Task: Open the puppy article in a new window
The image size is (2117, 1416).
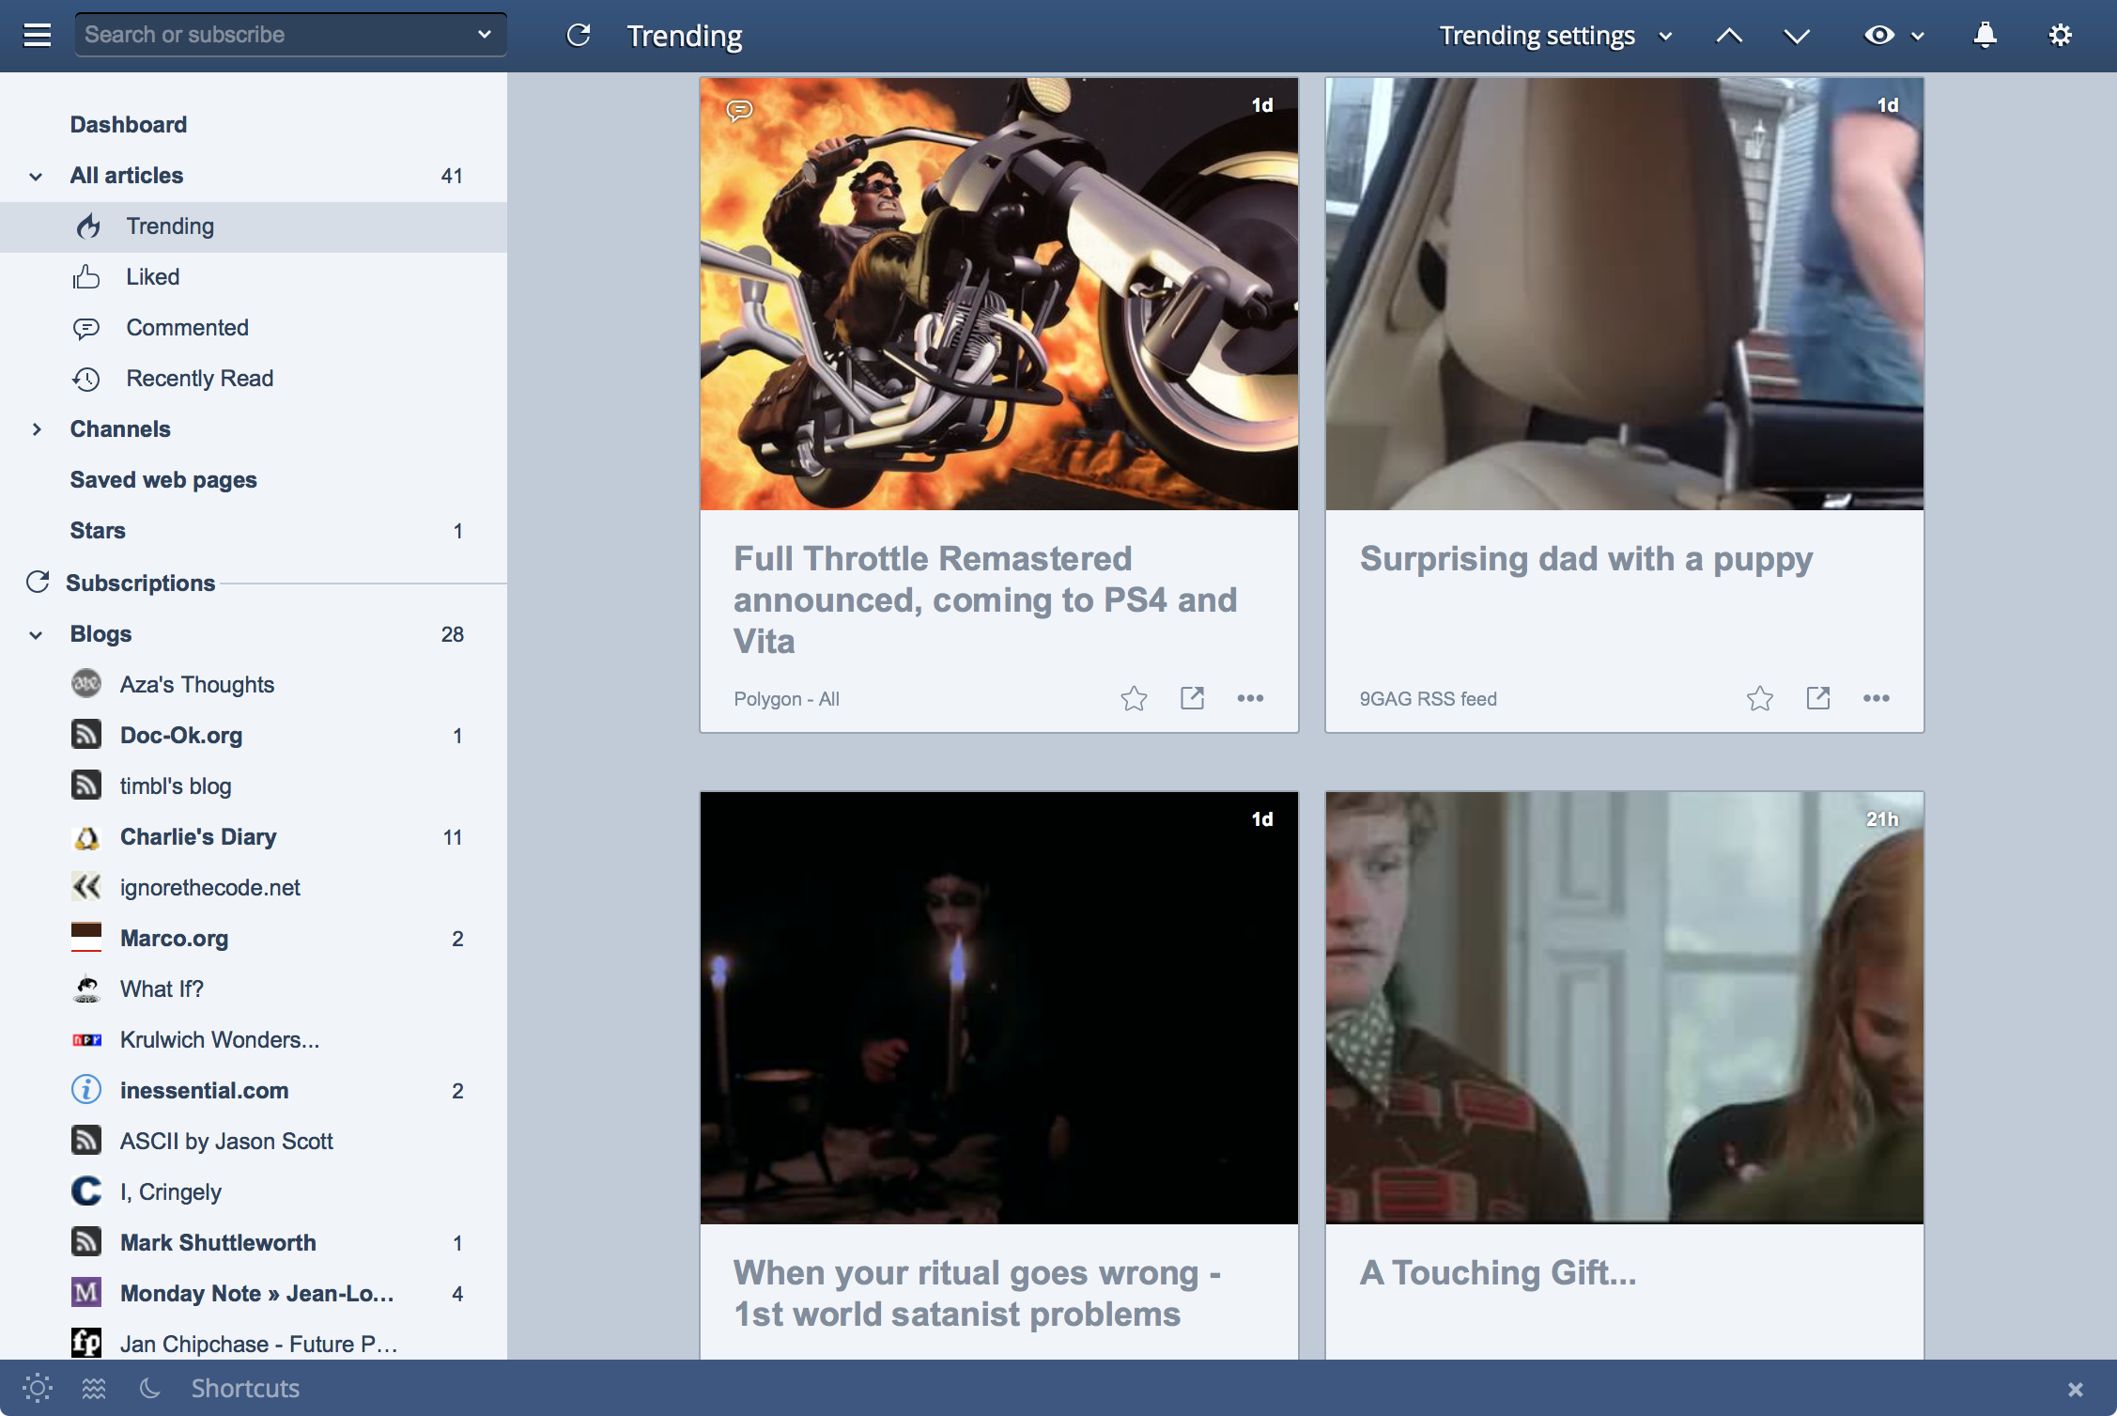Action: pos(1817,698)
